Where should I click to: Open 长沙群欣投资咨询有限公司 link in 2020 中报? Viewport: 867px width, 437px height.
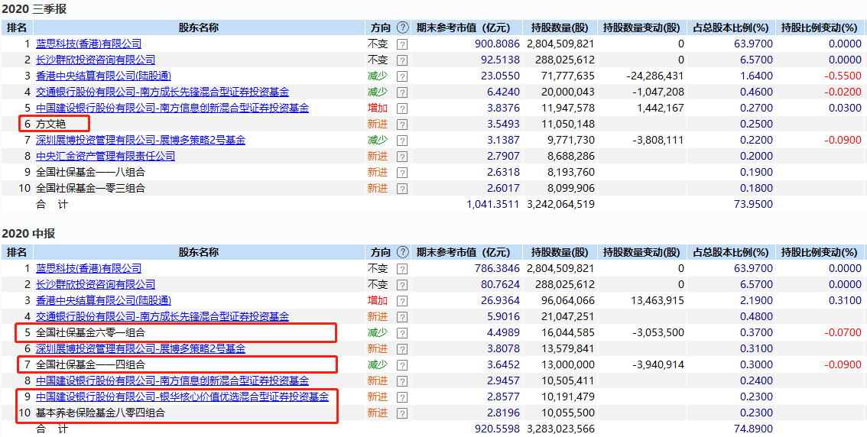96,284
